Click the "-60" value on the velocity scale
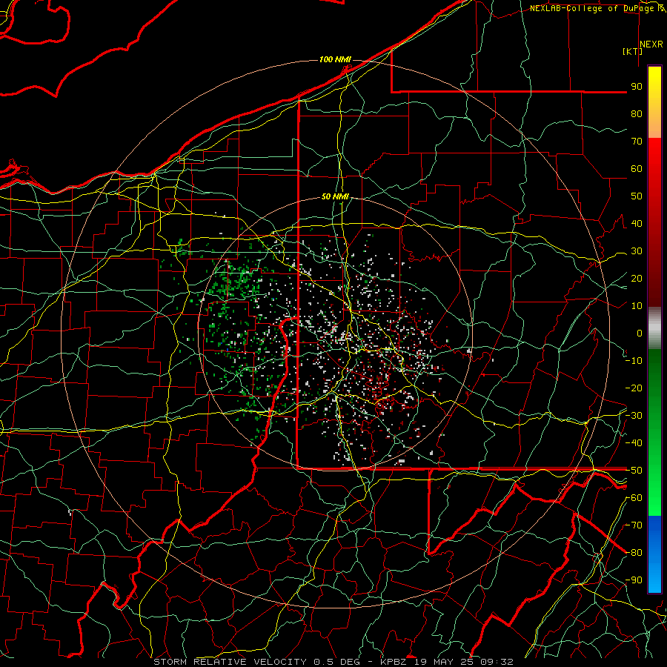The width and height of the screenshot is (667, 667). click(x=634, y=498)
